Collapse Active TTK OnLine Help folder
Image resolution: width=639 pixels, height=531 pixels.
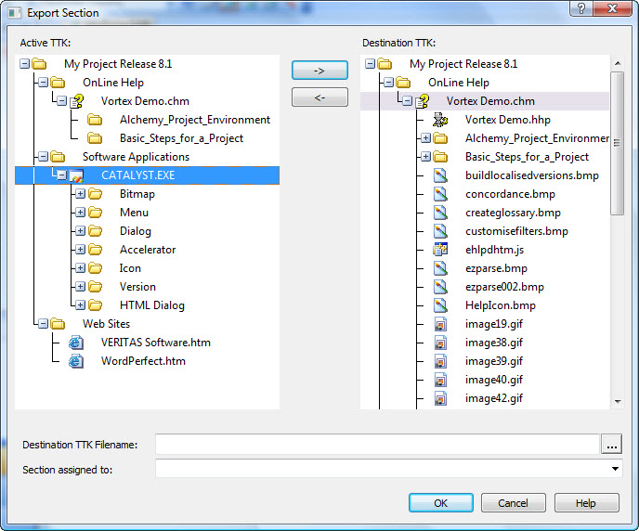click(x=44, y=83)
